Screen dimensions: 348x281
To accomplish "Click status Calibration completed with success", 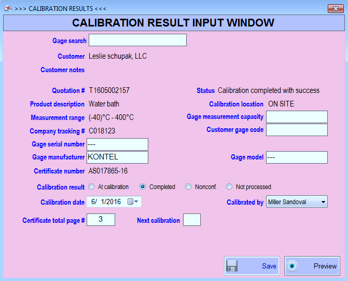I will click(269, 90).
